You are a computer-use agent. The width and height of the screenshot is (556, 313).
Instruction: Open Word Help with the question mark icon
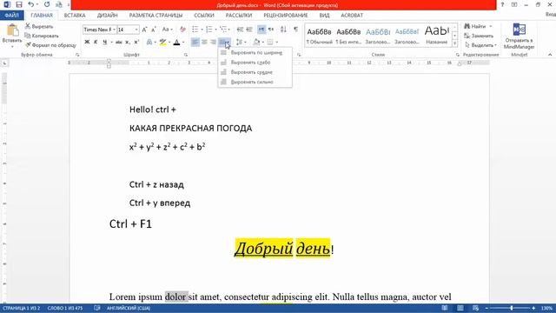[502, 4]
